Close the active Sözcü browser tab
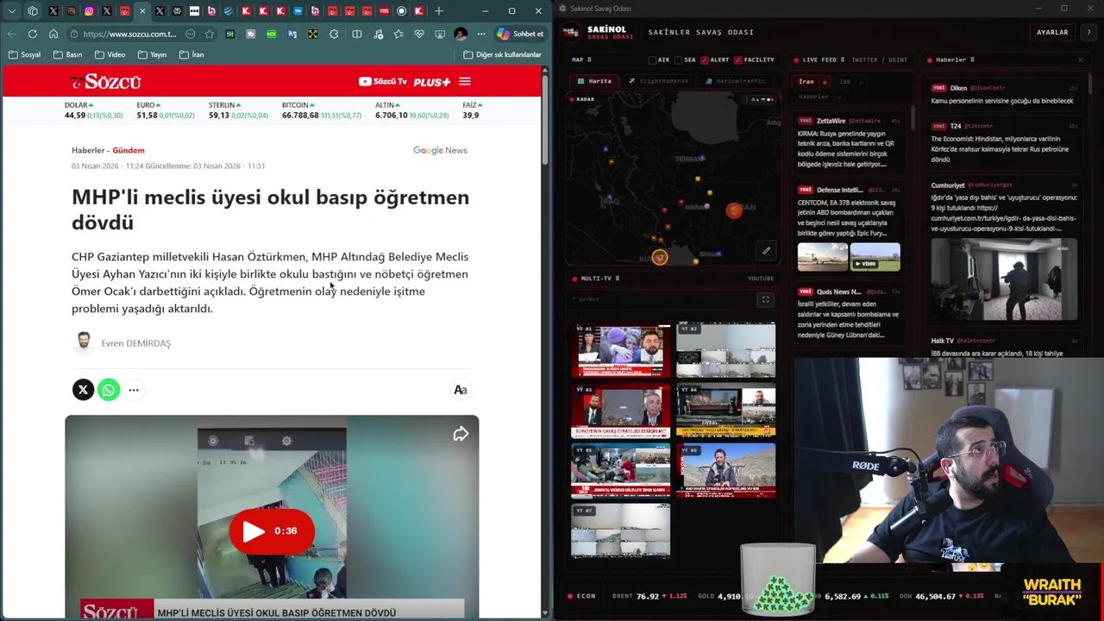The image size is (1104, 621). pyautogui.click(x=142, y=11)
